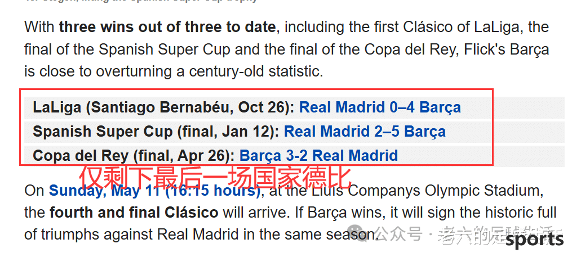Image resolution: width=572 pixels, height=257 pixels.
Task: Click the Copa del Rey (final, Apr 26) label
Action: coord(134,155)
